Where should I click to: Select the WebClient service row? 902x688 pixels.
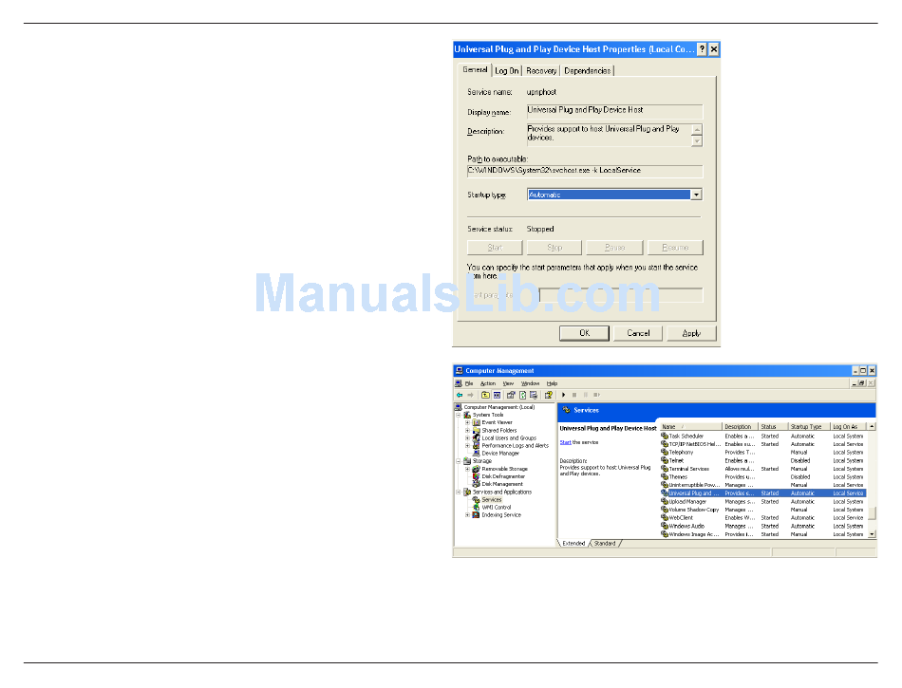pos(763,518)
